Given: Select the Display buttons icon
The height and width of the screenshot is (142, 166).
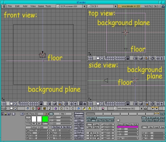Looking at the screenshot, I should coord(103,108).
